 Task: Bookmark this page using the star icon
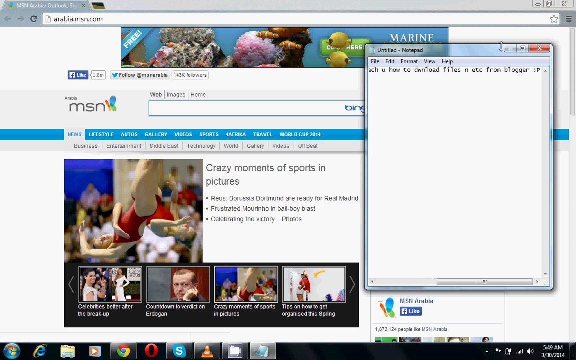[554, 19]
